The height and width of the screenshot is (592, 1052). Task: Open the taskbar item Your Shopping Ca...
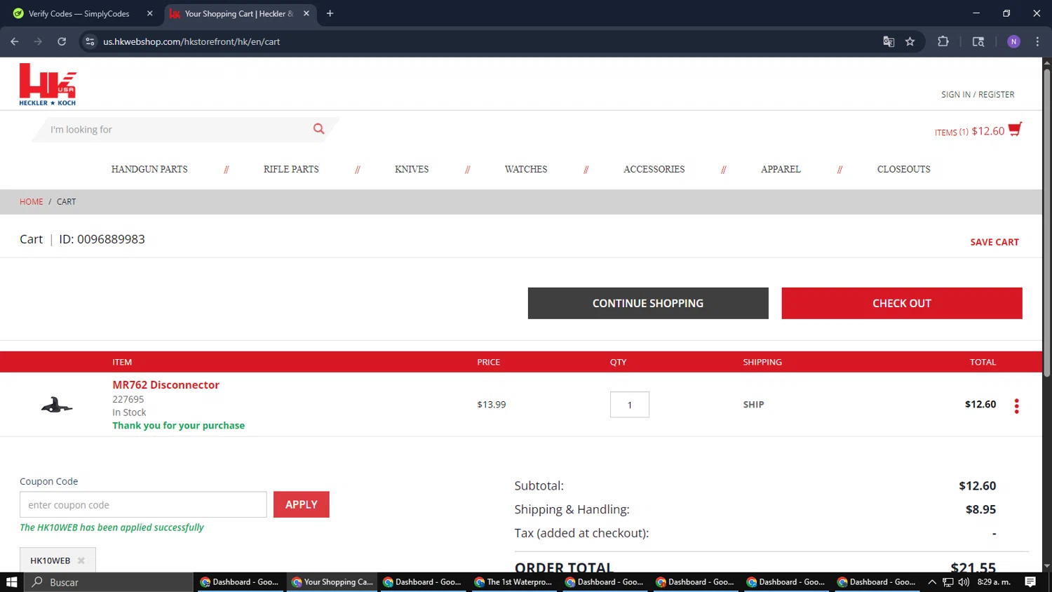[332, 582]
